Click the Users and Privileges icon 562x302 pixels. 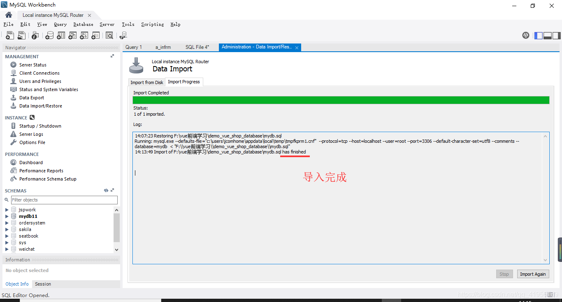pos(13,81)
